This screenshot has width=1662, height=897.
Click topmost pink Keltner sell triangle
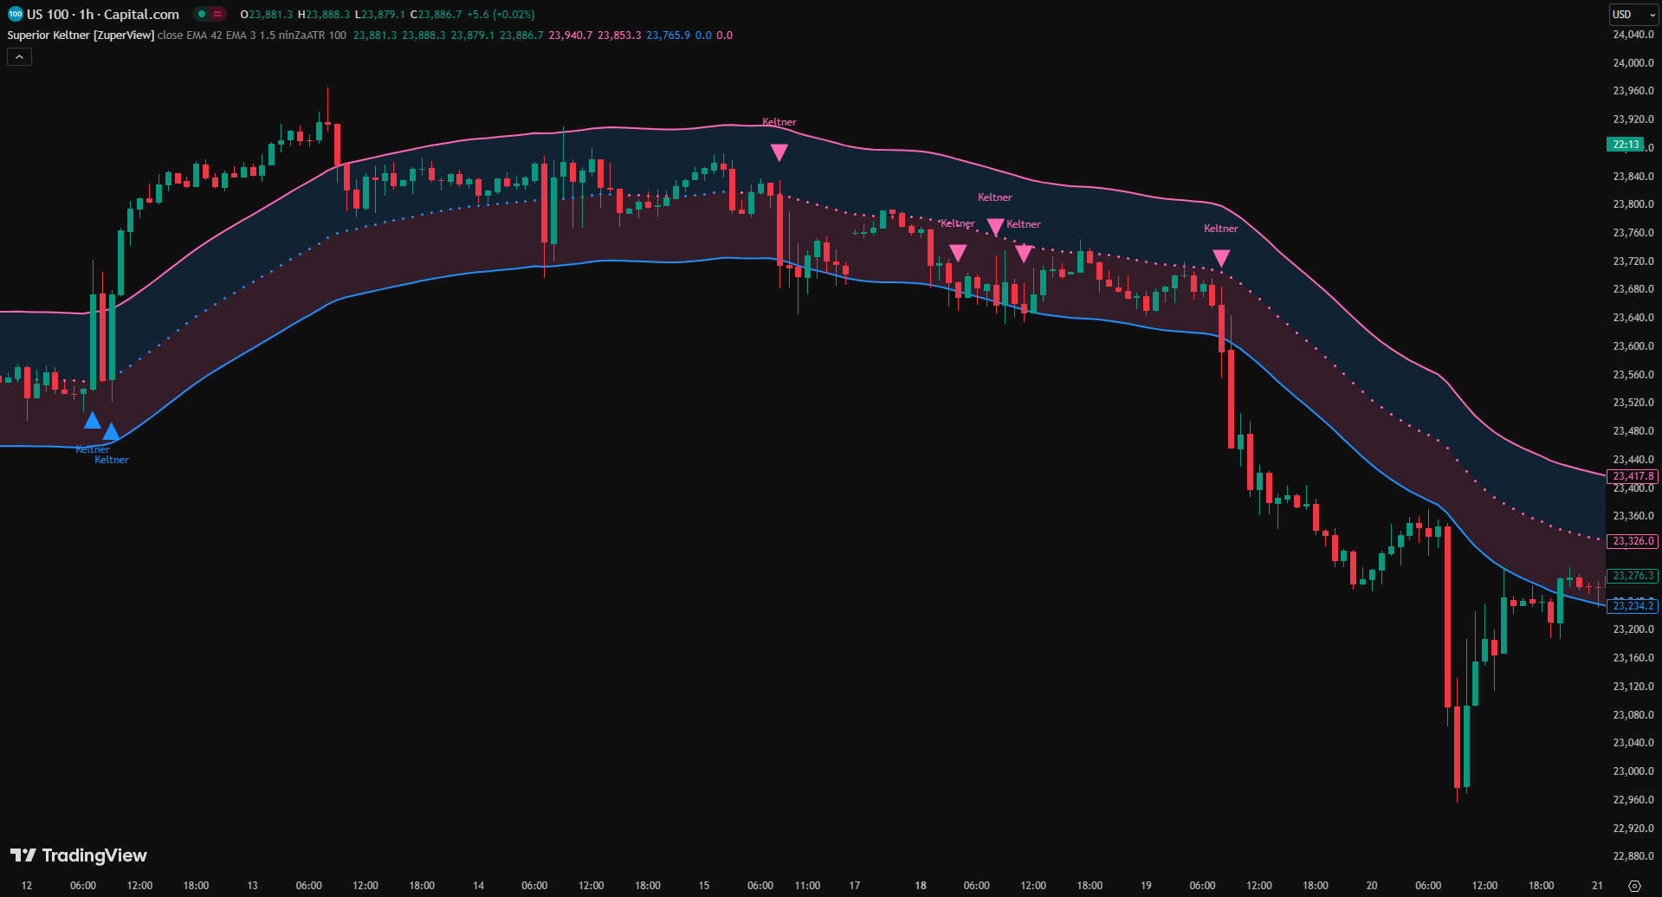779,153
